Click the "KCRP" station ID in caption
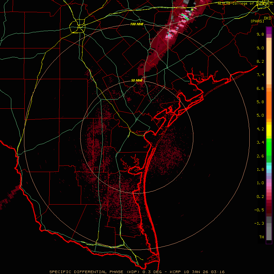Screen dimensions: 274x274 click(175, 272)
